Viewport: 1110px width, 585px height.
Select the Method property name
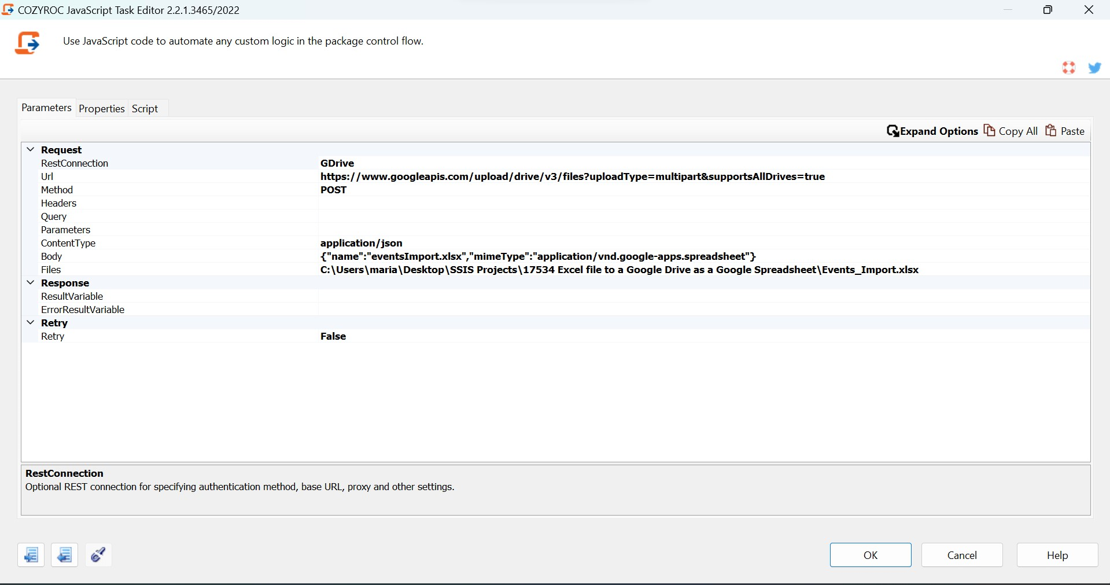click(x=57, y=190)
